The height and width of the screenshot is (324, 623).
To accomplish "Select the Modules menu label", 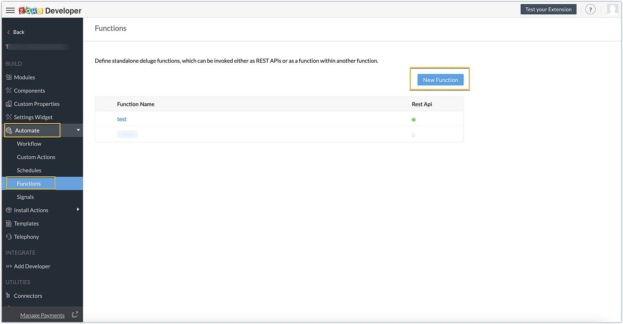I will 25,77.
